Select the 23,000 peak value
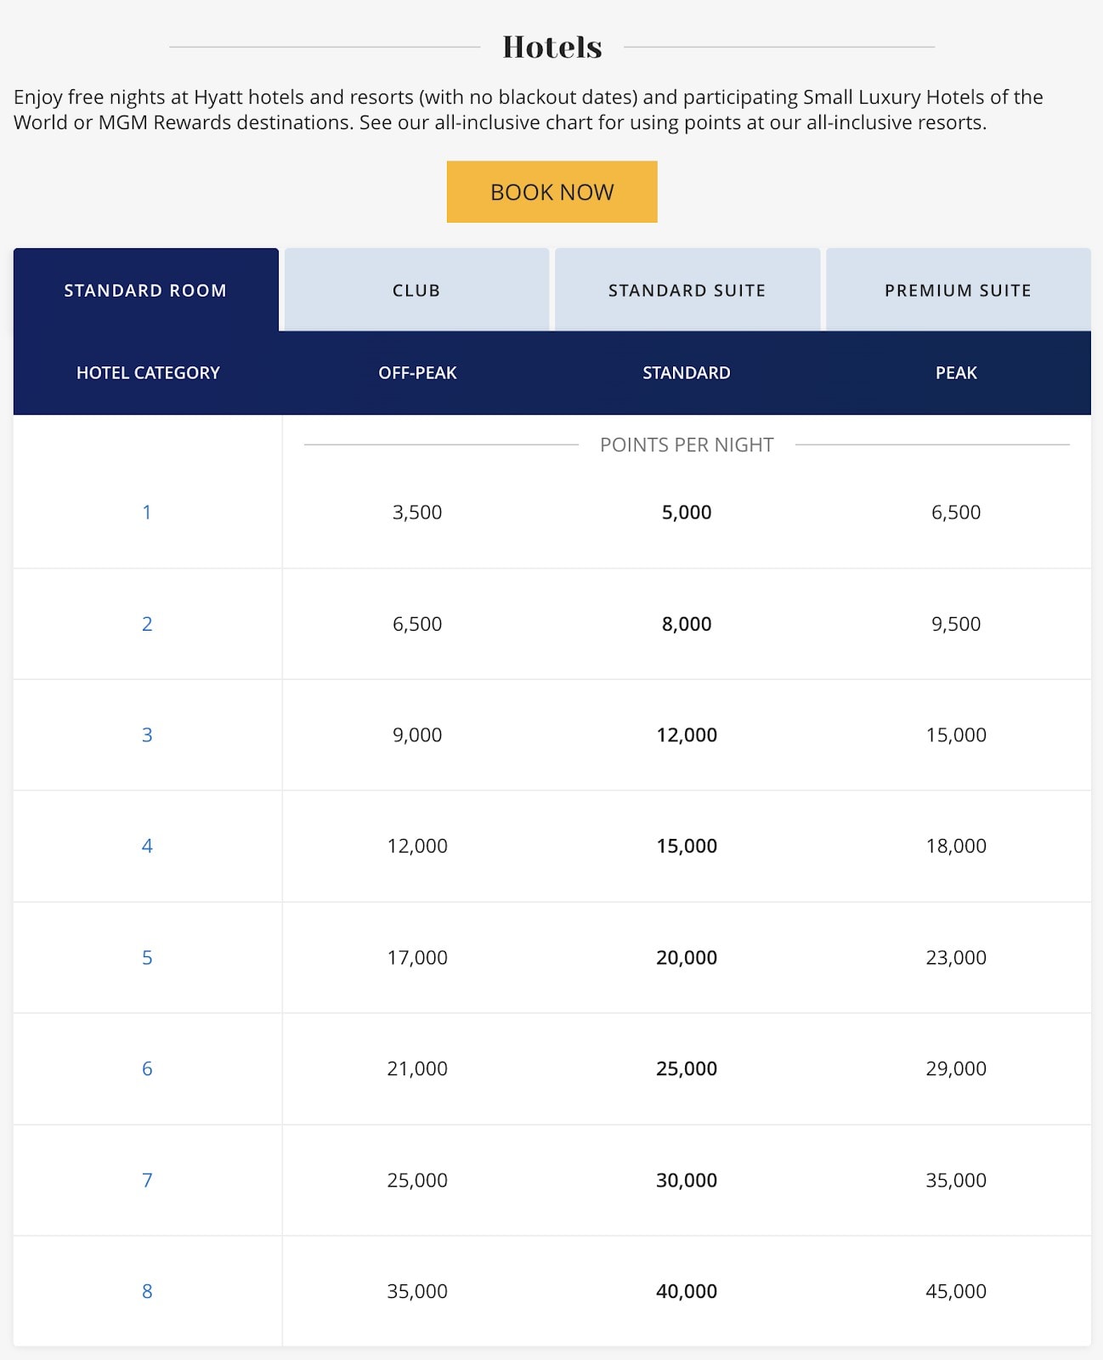 click(x=956, y=958)
